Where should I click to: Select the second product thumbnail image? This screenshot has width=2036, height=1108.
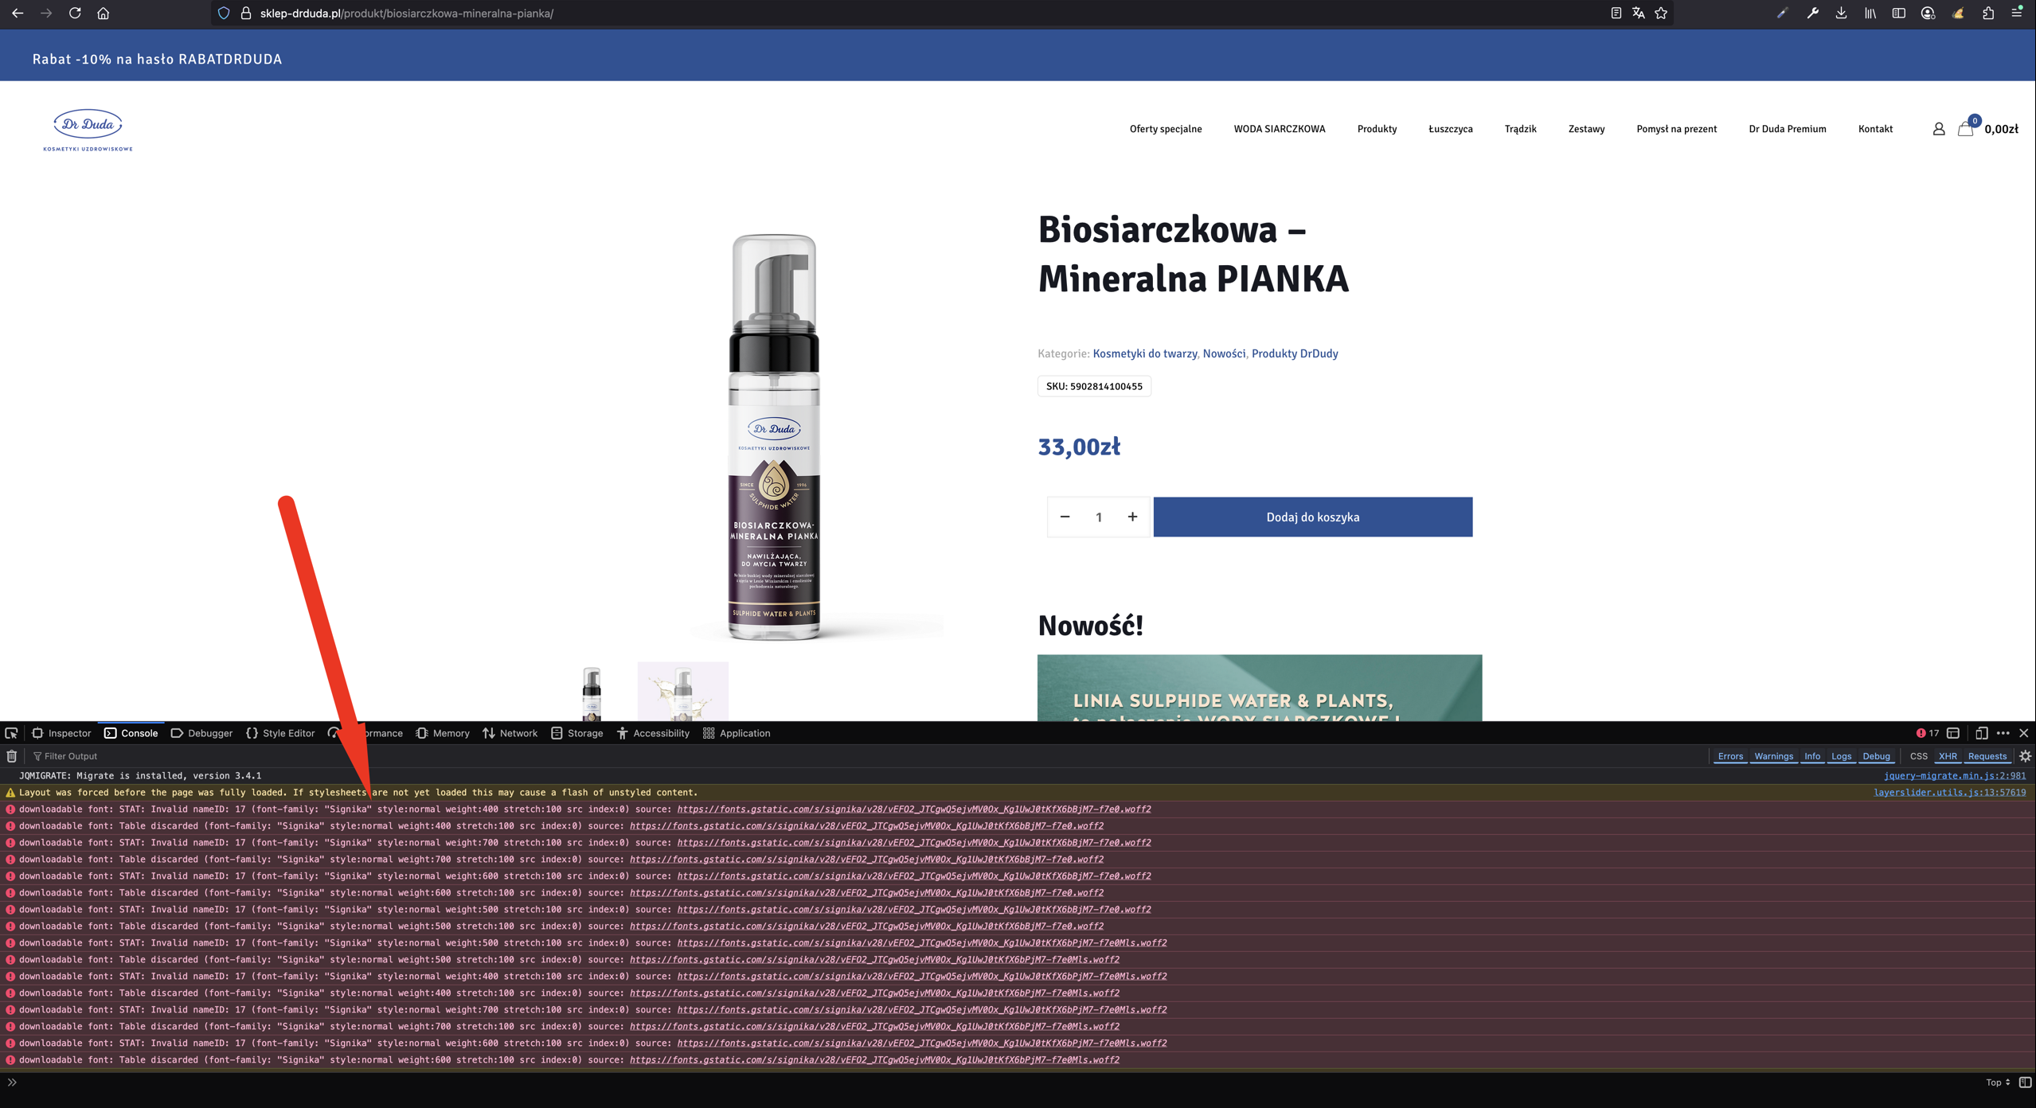[683, 692]
